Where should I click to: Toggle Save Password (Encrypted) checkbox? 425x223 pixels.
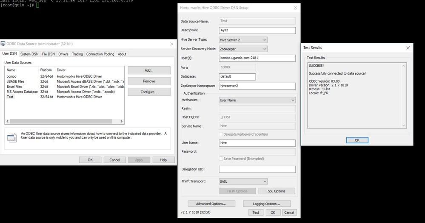pos(221,159)
